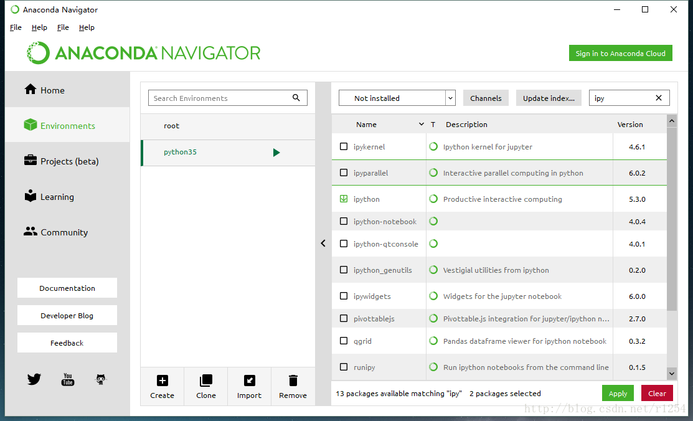
Task: Clear the package search with X icon
Action: (659, 98)
